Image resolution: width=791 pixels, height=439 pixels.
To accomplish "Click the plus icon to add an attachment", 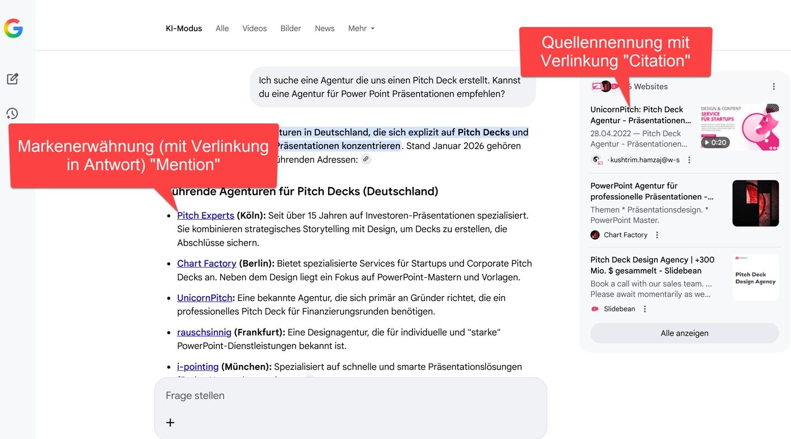I will [x=170, y=422].
